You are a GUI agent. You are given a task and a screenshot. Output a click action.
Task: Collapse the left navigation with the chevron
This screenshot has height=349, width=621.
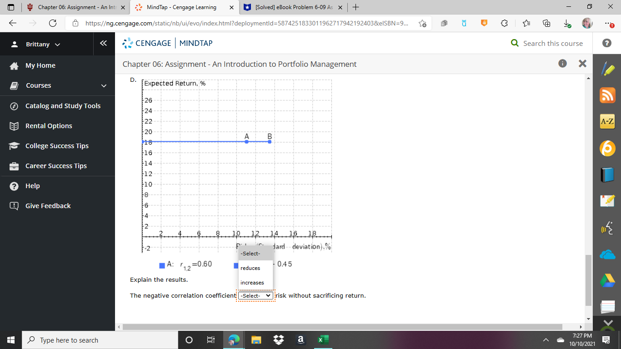[104, 44]
